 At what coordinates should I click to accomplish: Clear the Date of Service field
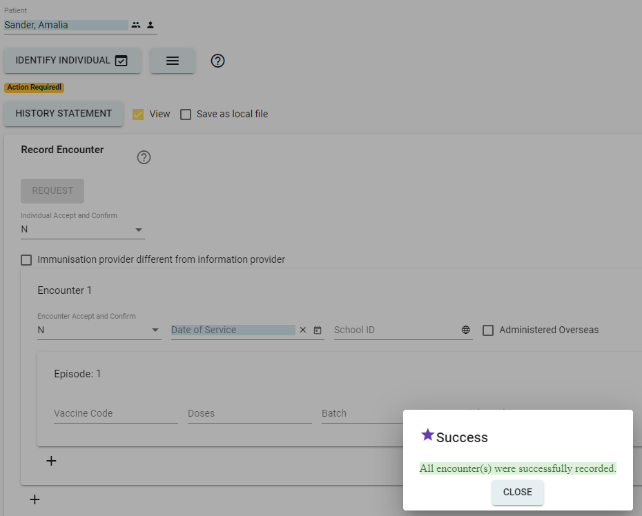tap(303, 330)
